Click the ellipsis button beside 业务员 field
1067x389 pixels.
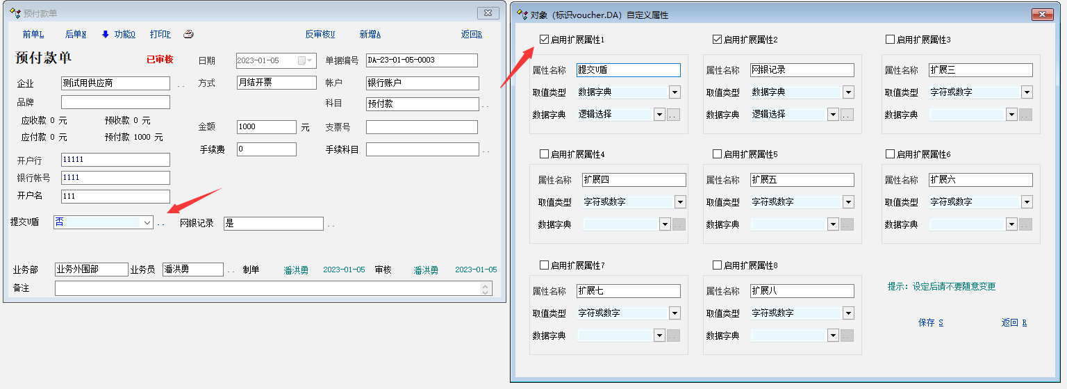coord(231,270)
